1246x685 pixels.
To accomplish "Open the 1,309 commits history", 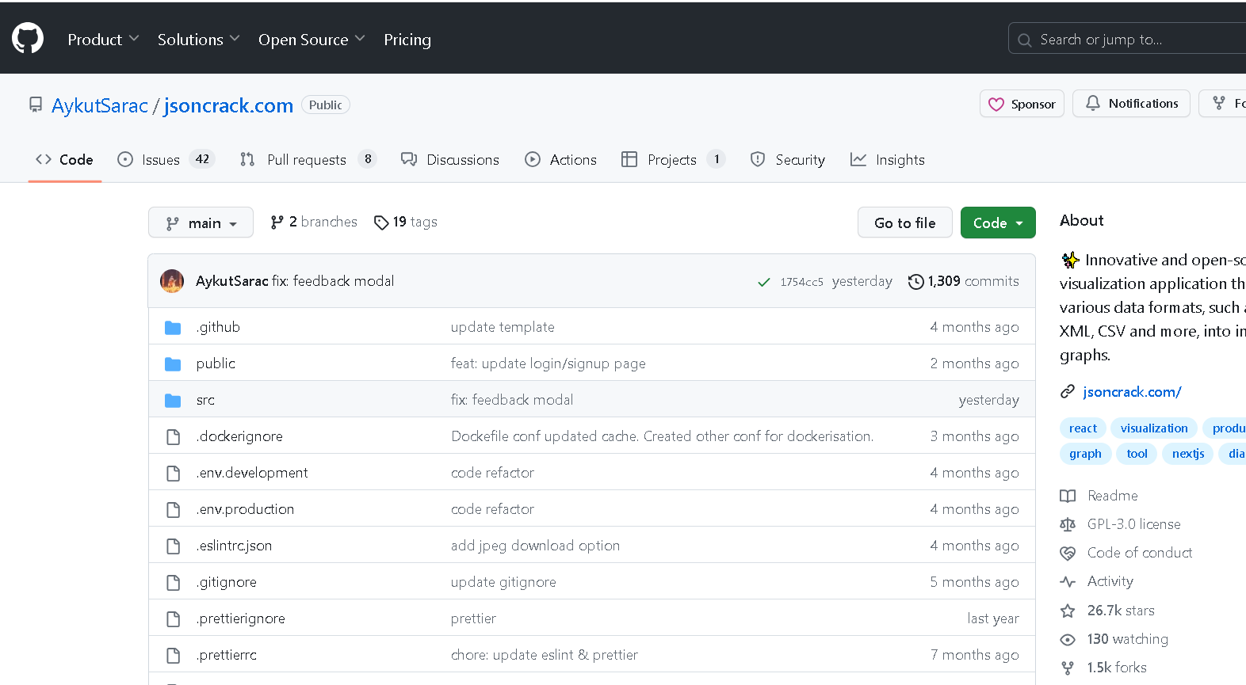I will (964, 281).
